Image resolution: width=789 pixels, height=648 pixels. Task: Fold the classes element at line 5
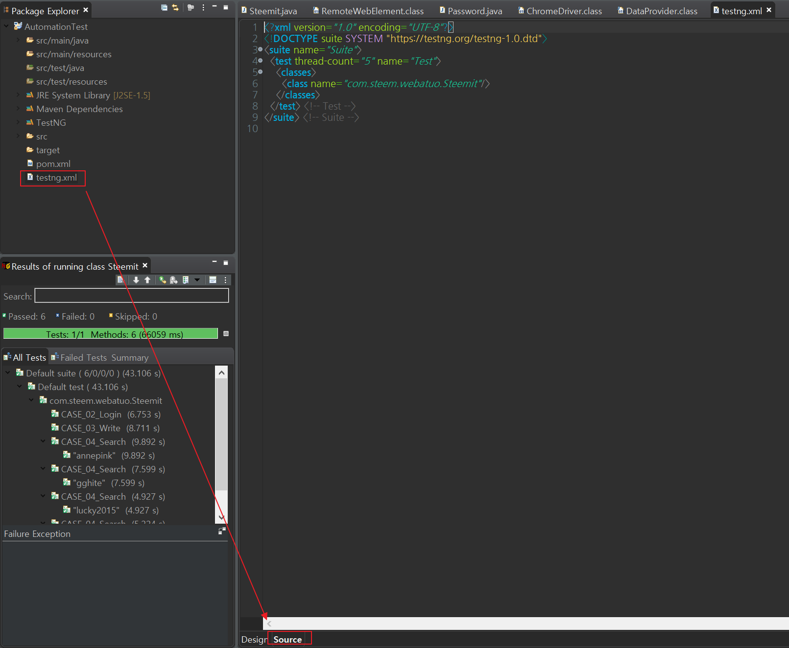[260, 72]
